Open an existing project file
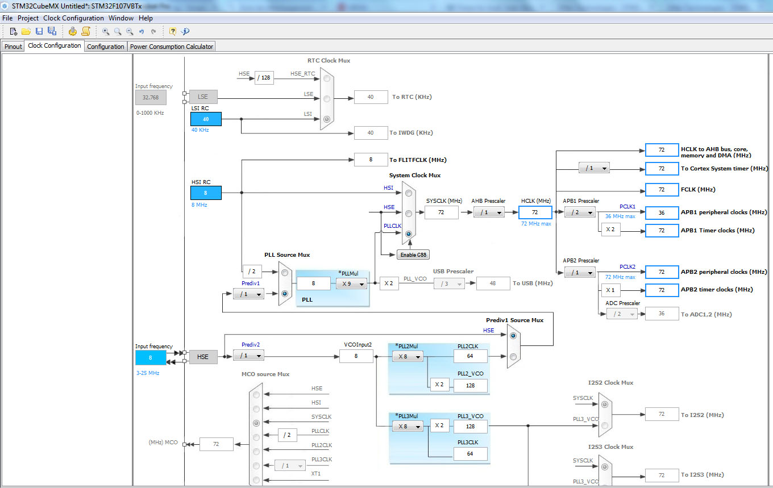This screenshot has height=488, width=773. [x=26, y=31]
